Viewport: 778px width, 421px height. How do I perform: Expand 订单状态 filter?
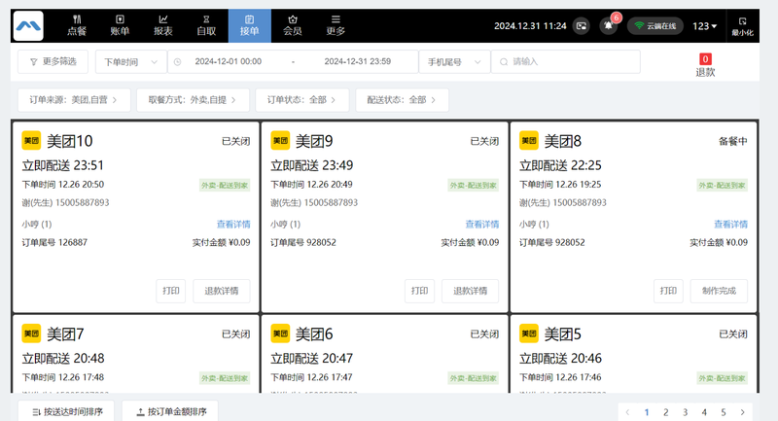click(x=301, y=100)
